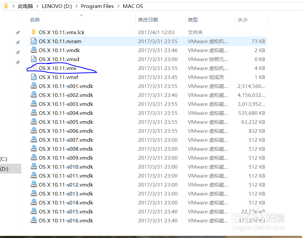Select the file name OS X 10.11-s016.vmdk
Image resolution: width=302 pixels, height=238 pixels.
point(66,221)
